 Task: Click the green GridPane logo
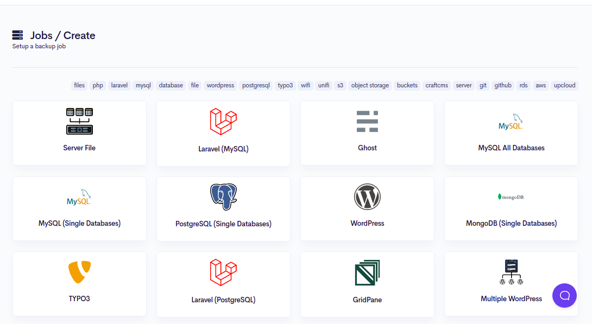click(367, 272)
